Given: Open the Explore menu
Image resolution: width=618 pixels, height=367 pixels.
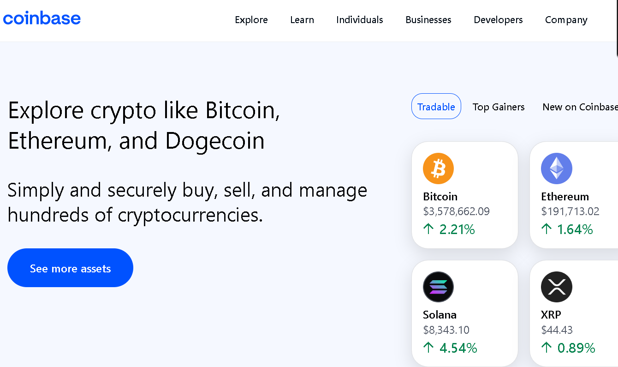Looking at the screenshot, I should tap(251, 20).
